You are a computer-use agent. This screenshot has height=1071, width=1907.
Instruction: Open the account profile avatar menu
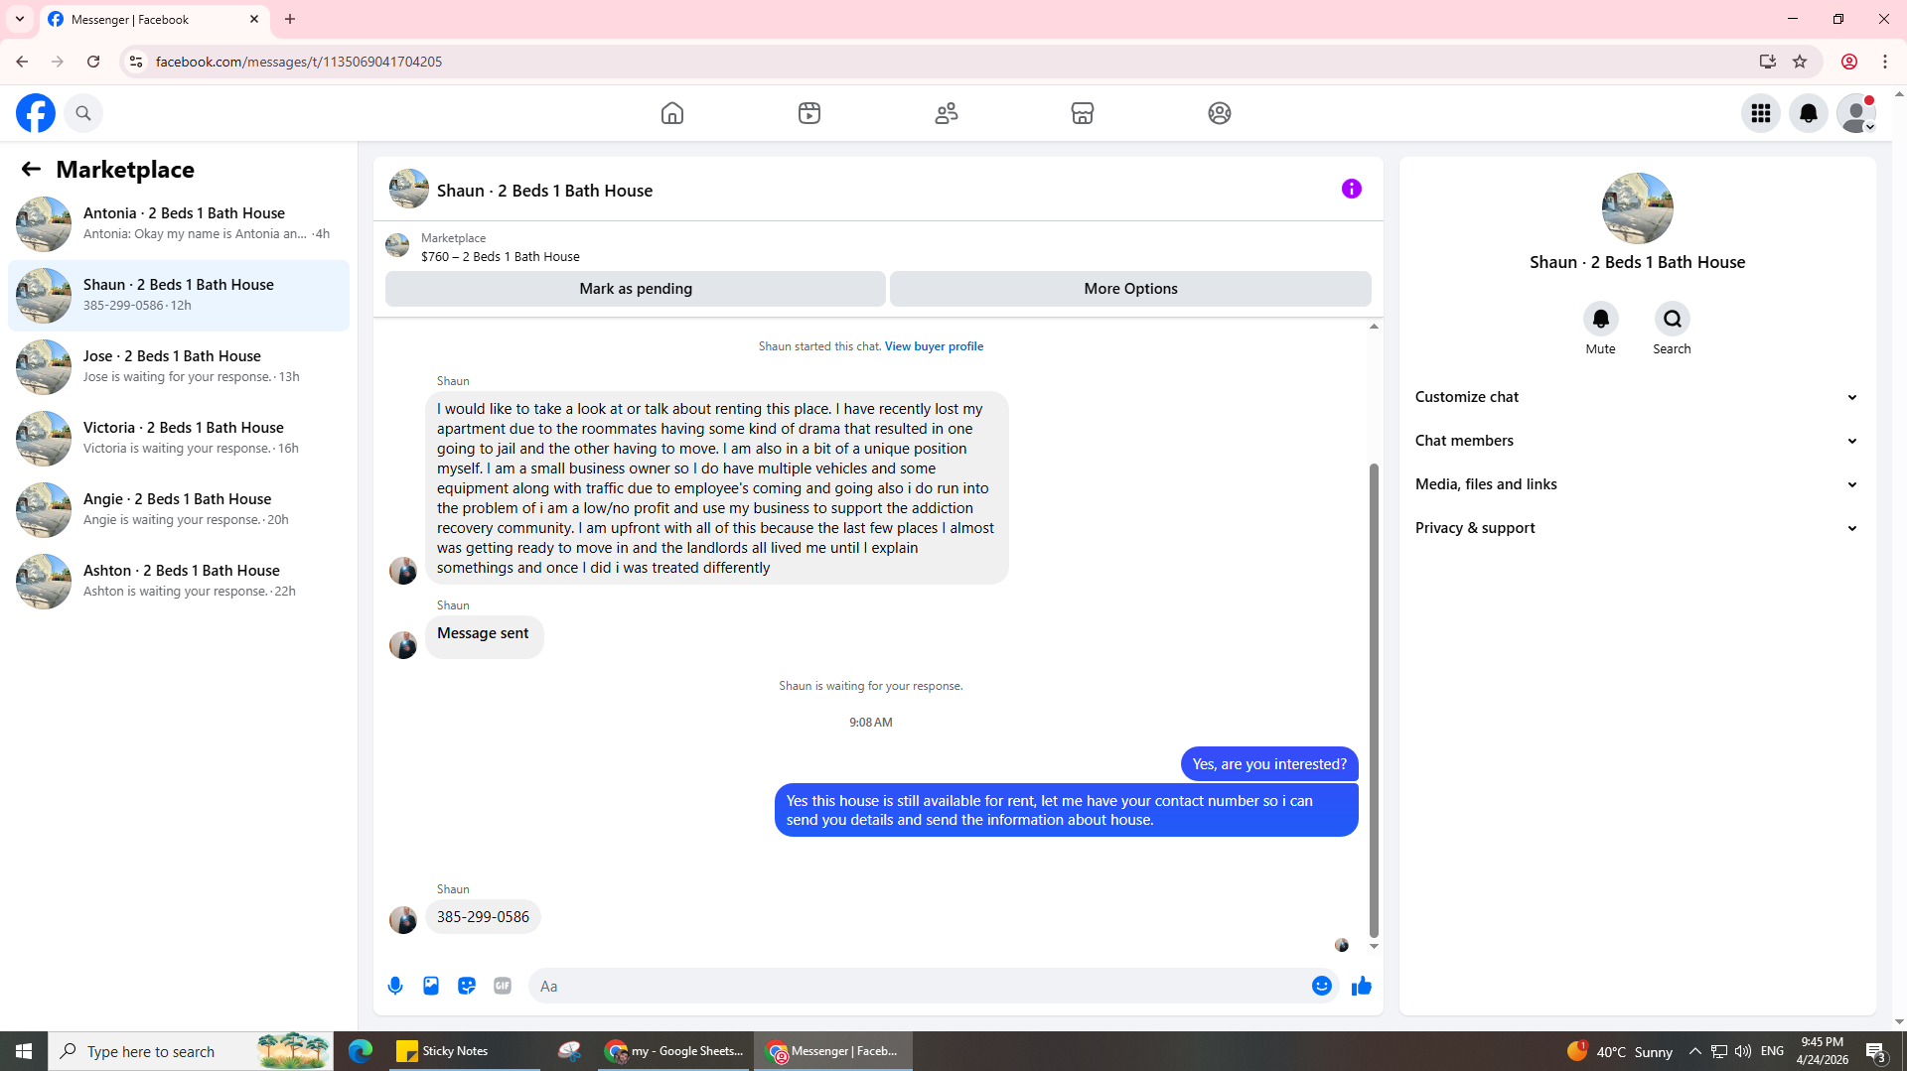[1855, 113]
